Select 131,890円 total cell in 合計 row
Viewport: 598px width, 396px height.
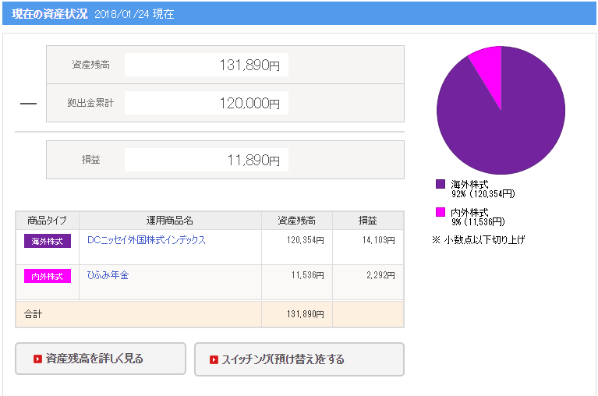(297, 314)
